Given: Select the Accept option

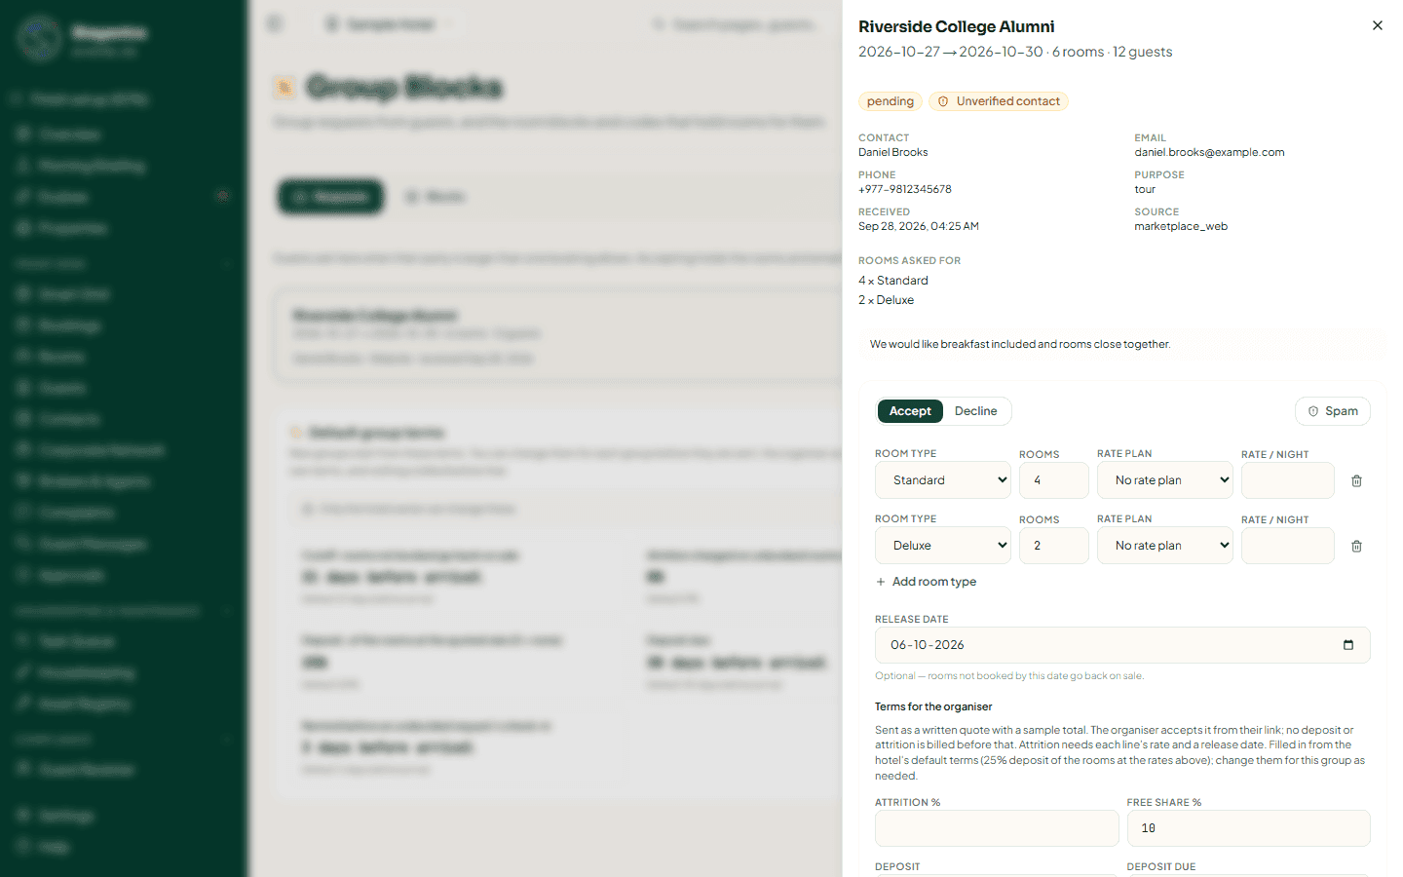Looking at the screenshot, I should [x=910, y=411].
